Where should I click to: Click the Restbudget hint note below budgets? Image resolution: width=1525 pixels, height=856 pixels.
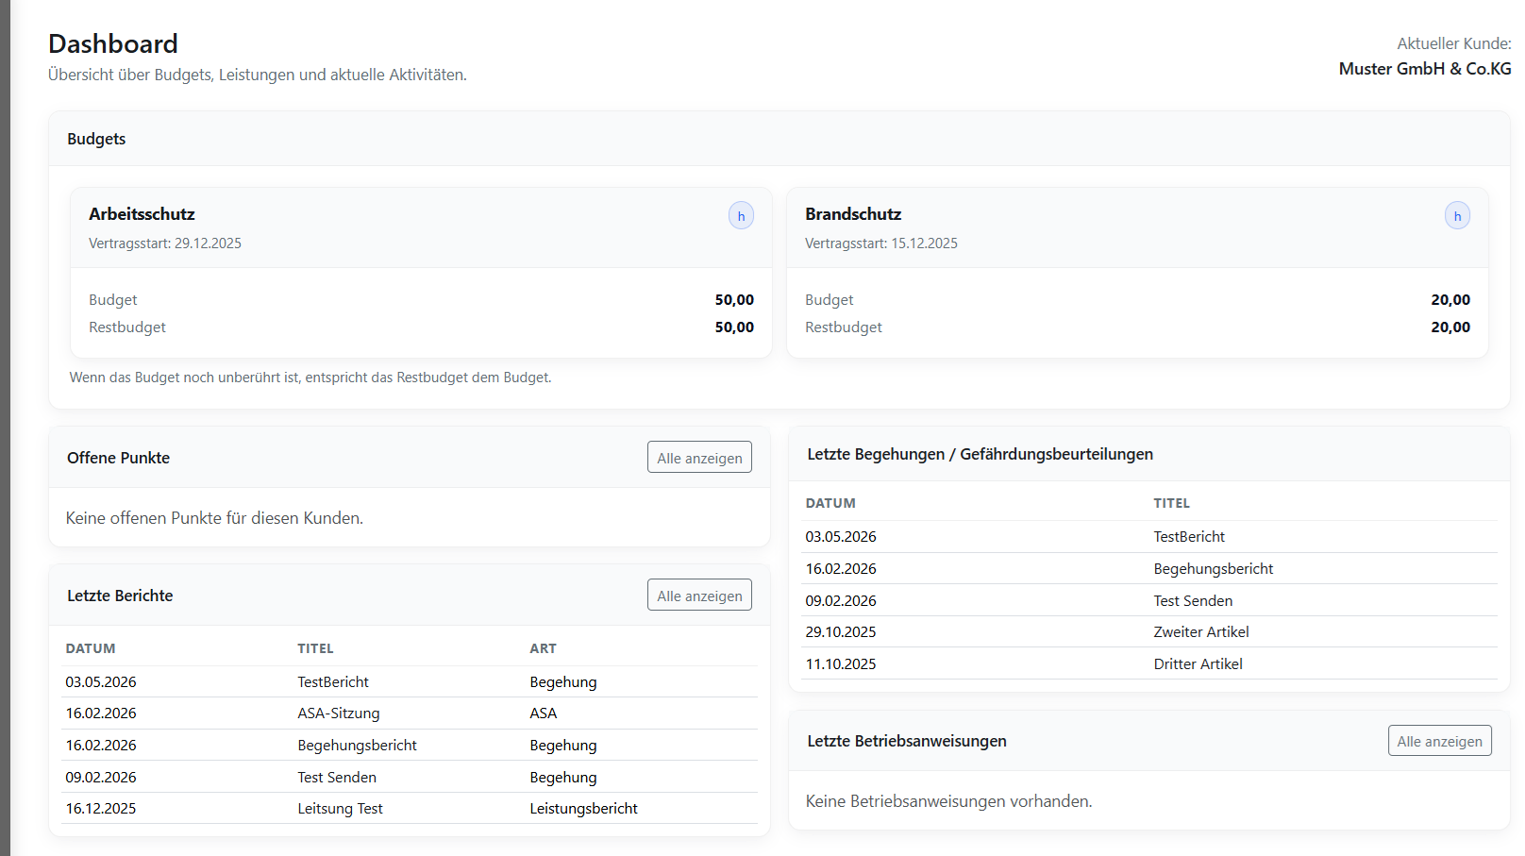(x=310, y=378)
